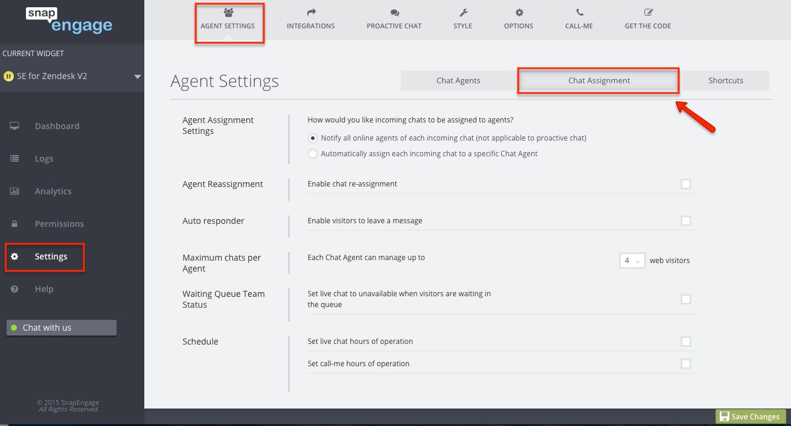Select automatic chat assignment to specific Chat Agent
Screen dimensions: 791x426
(312, 154)
